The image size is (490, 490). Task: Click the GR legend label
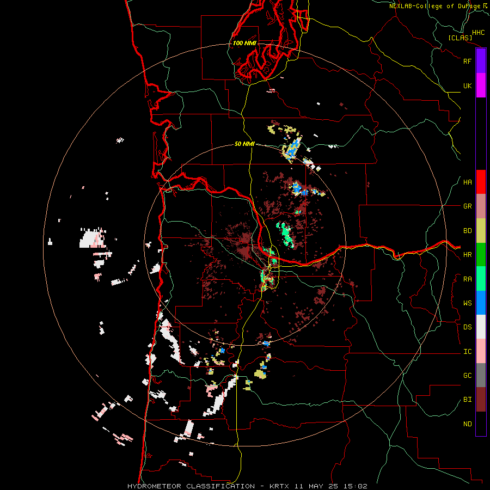[467, 206]
